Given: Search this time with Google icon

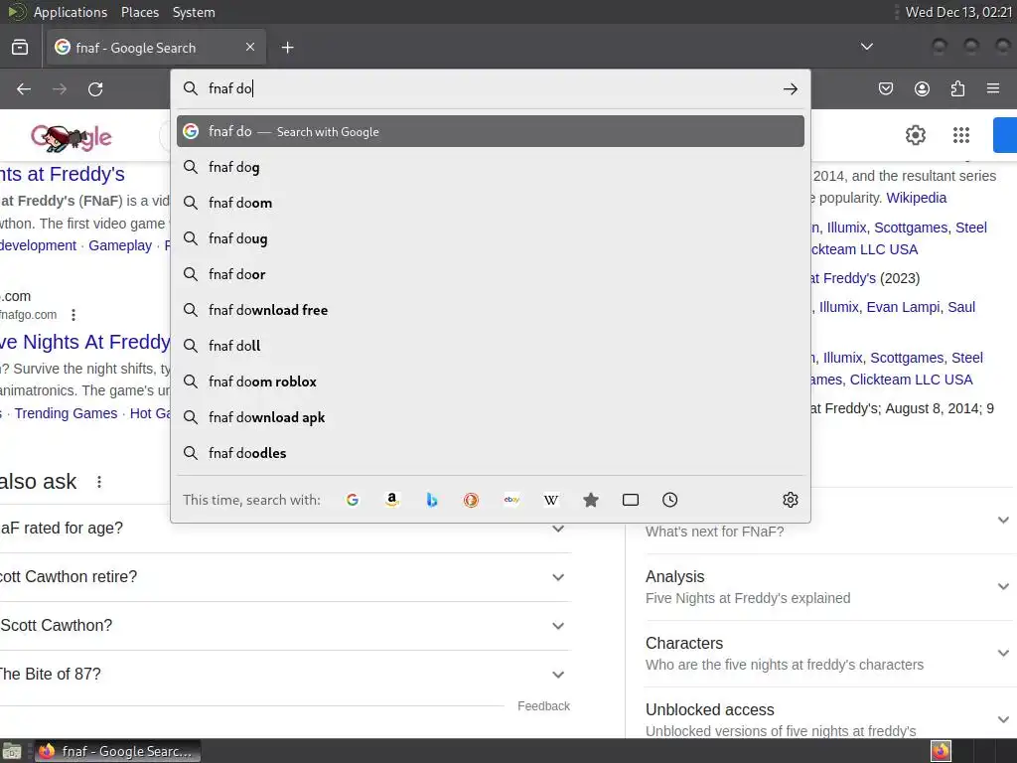Looking at the screenshot, I should (353, 500).
